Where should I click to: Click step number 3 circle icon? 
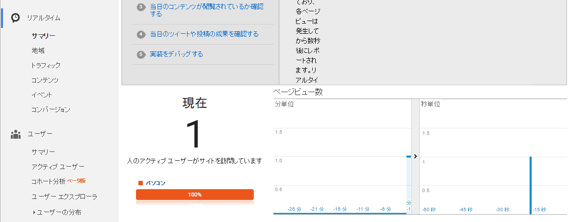point(141,7)
